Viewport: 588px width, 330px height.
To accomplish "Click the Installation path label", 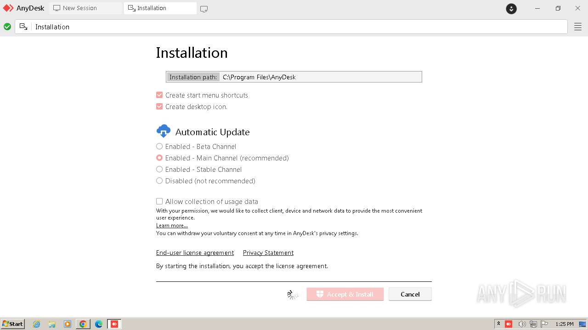I will 193,77.
